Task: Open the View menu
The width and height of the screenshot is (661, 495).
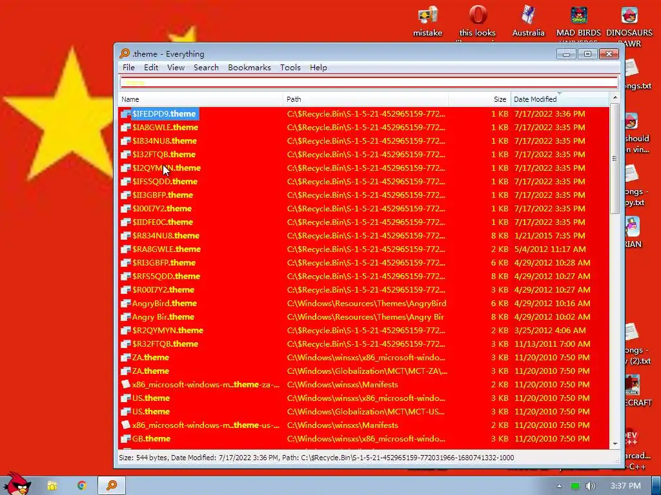Action: (x=176, y=67)
